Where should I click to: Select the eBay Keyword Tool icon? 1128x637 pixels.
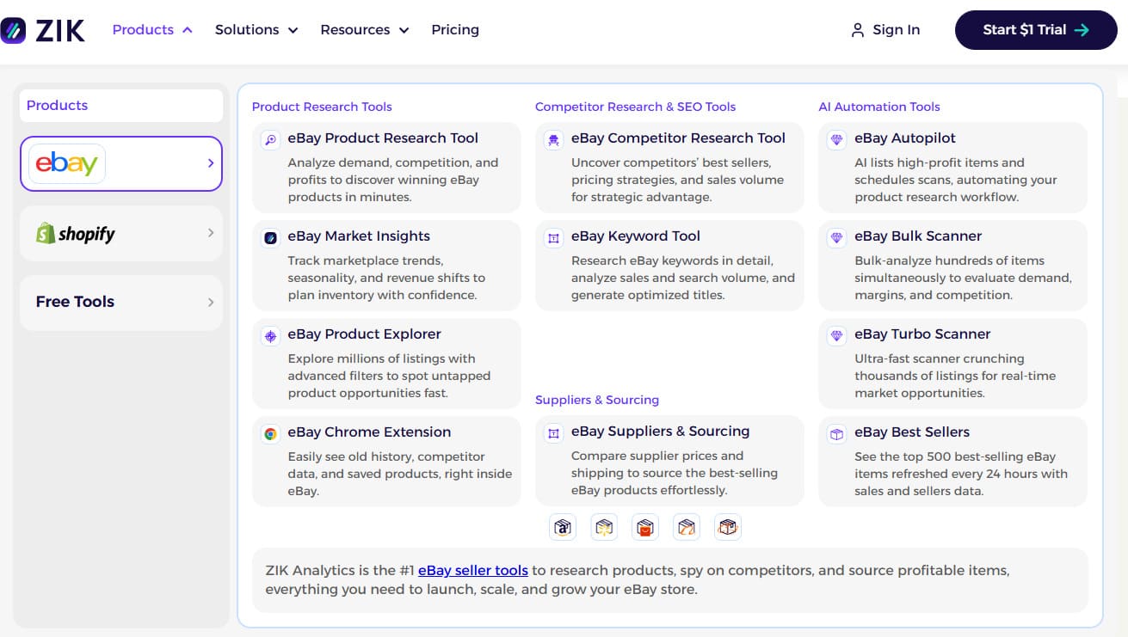(553, 237)
